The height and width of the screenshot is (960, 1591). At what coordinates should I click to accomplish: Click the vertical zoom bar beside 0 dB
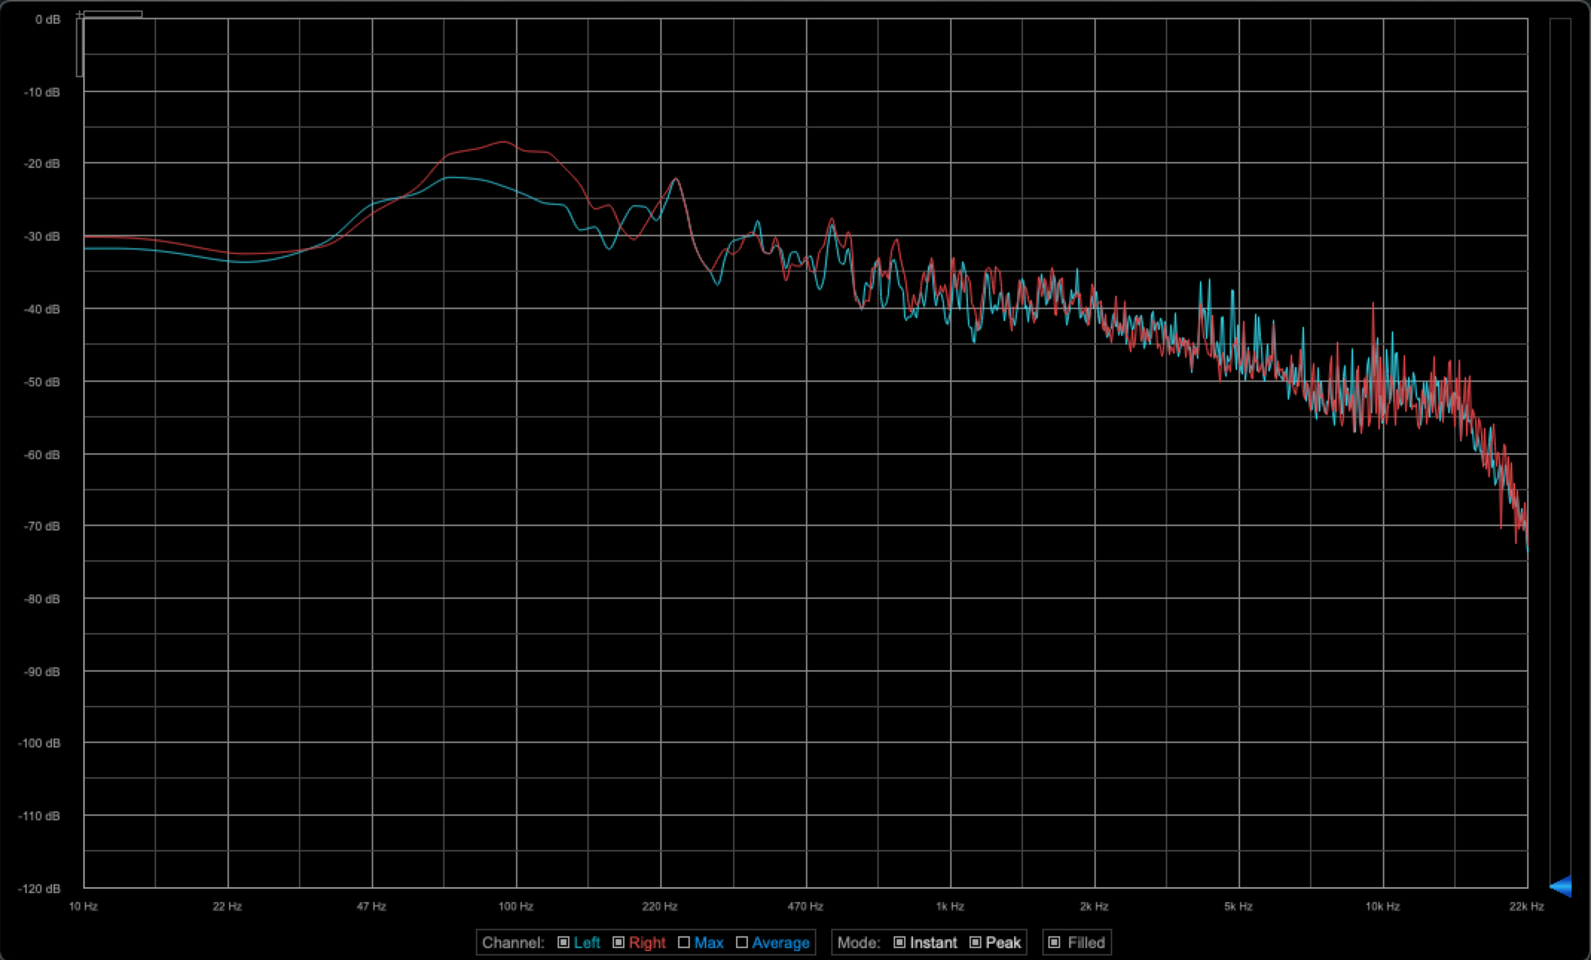point(80,48)
